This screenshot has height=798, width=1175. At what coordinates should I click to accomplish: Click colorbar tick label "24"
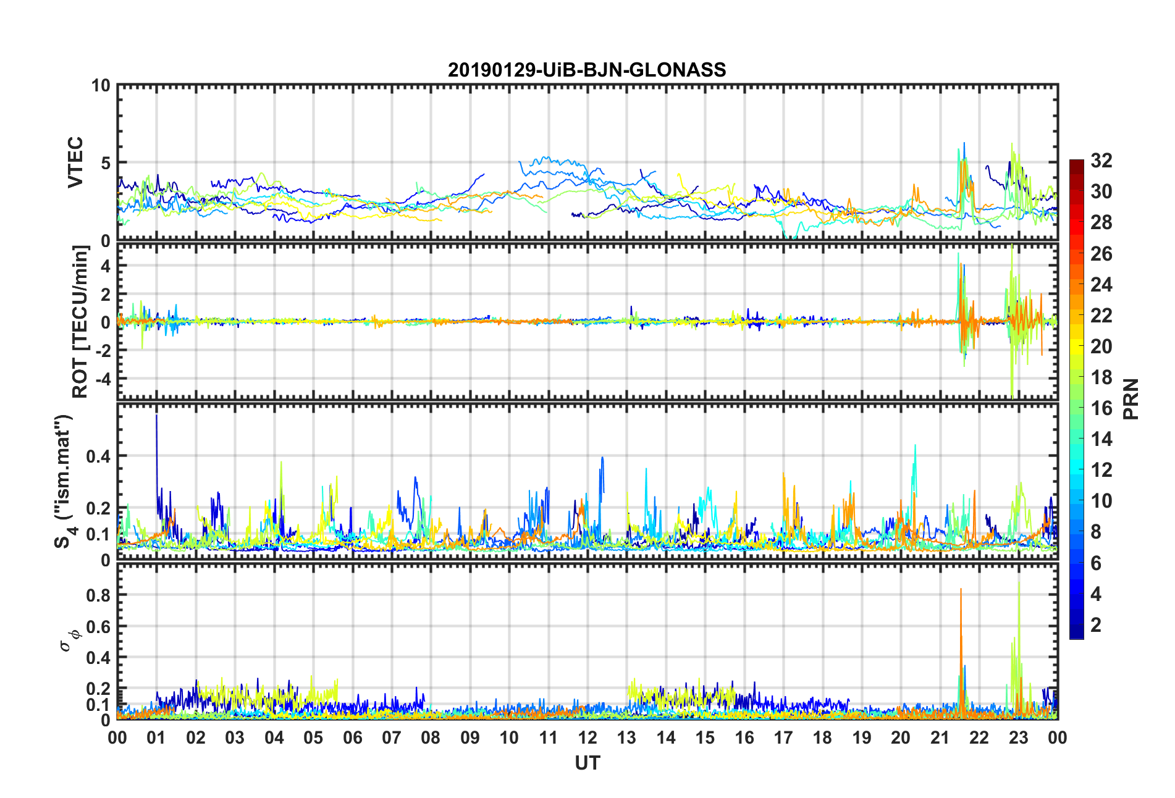pos(1101,285)
